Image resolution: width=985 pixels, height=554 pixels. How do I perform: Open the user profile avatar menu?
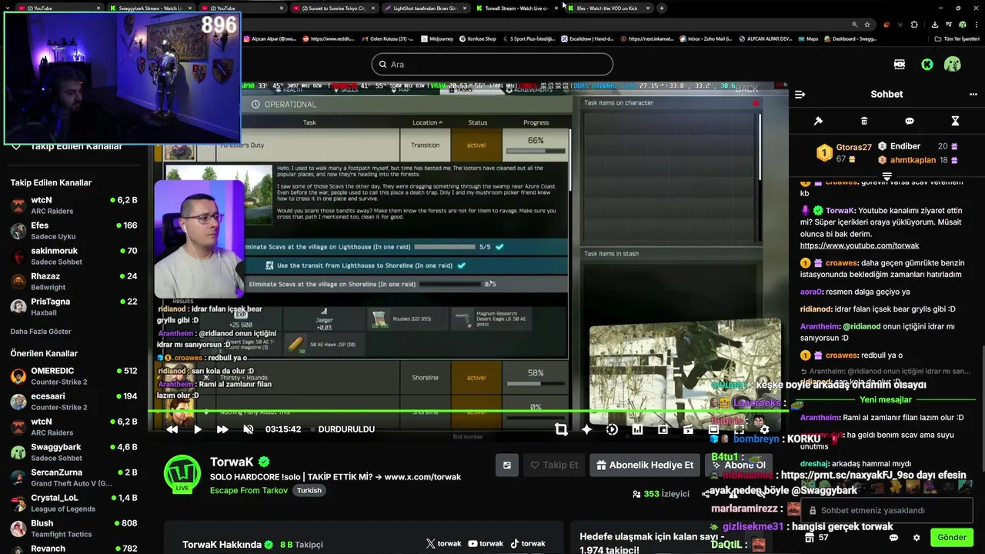click(953, 65)
